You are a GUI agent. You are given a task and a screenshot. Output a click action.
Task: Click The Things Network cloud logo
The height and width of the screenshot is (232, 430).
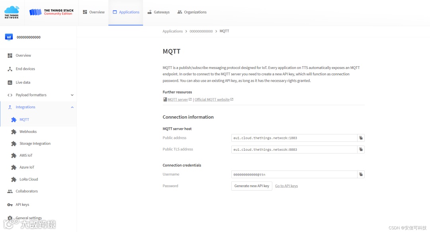tap(12, 12)
